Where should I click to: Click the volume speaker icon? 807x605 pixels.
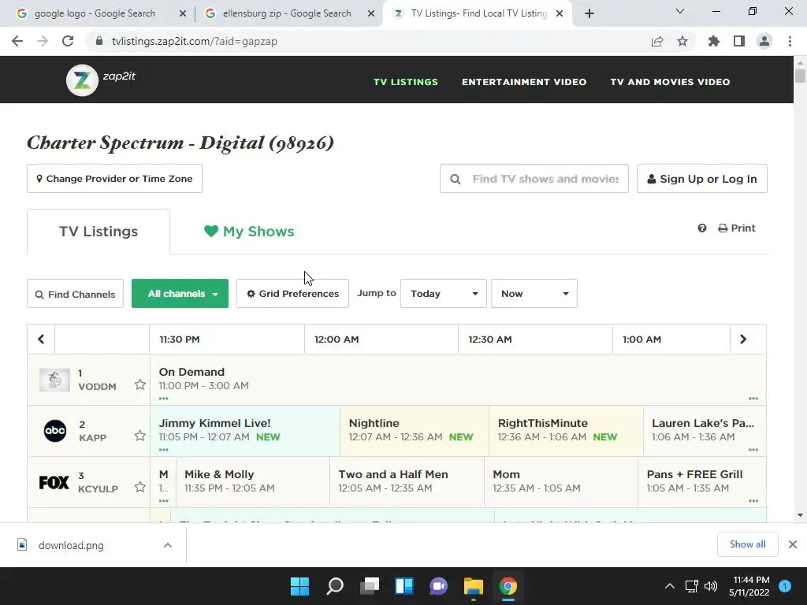tap(711, 586)
